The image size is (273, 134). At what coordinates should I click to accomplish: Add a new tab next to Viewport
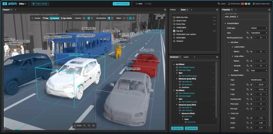pyautogui.click(x=15, y=10)
